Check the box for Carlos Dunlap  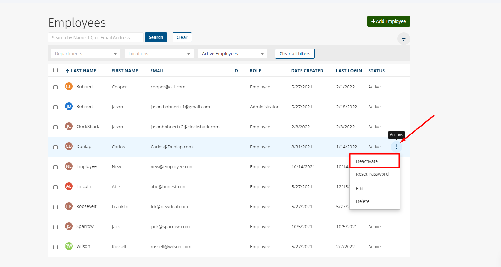56,147
